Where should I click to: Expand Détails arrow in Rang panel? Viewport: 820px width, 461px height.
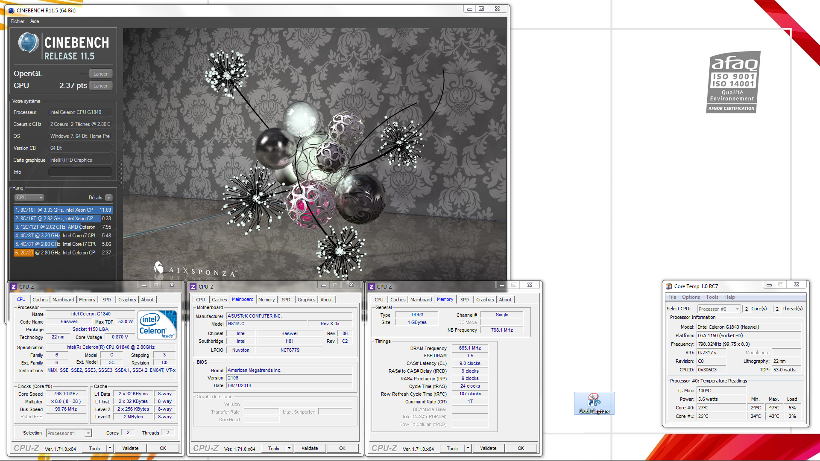(109, 198)
